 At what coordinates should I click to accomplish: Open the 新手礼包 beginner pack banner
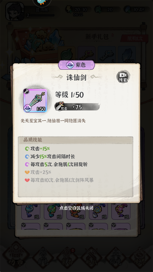click(97, 37)
